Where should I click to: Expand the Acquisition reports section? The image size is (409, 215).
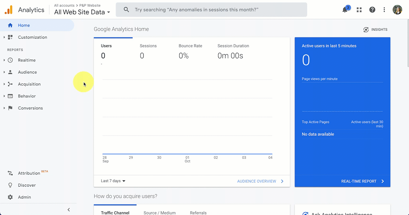coord(29,84)
